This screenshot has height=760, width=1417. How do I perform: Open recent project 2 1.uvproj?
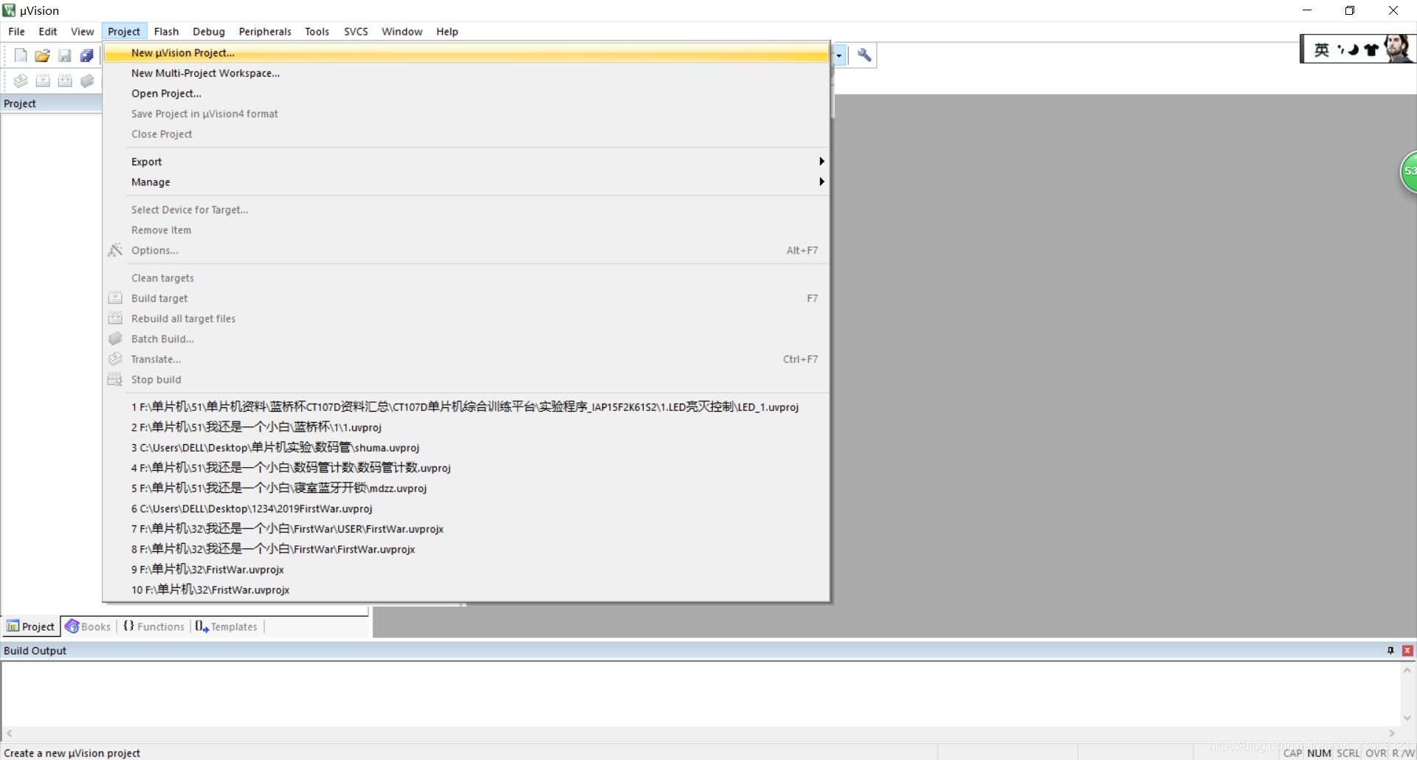tap(466, 427)
